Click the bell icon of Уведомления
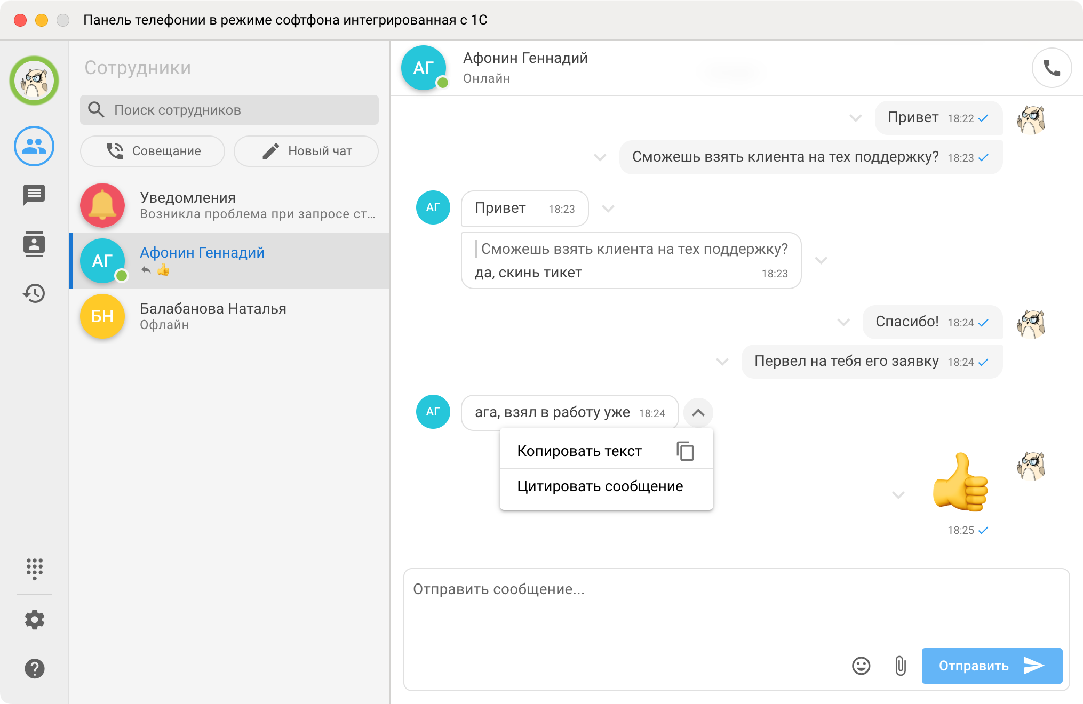Viewport: 1083px width, 704px height. [x=102, y=205]
